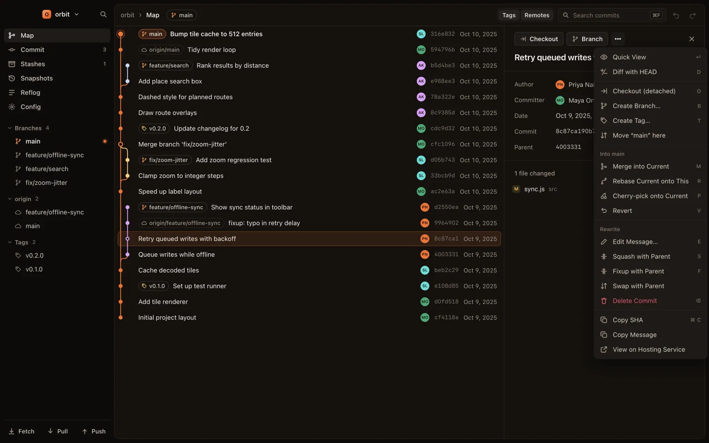Open Reflog in the sidebar
Image resolution: width=709 pixels, height=443 pixels.
coord(57,93)
